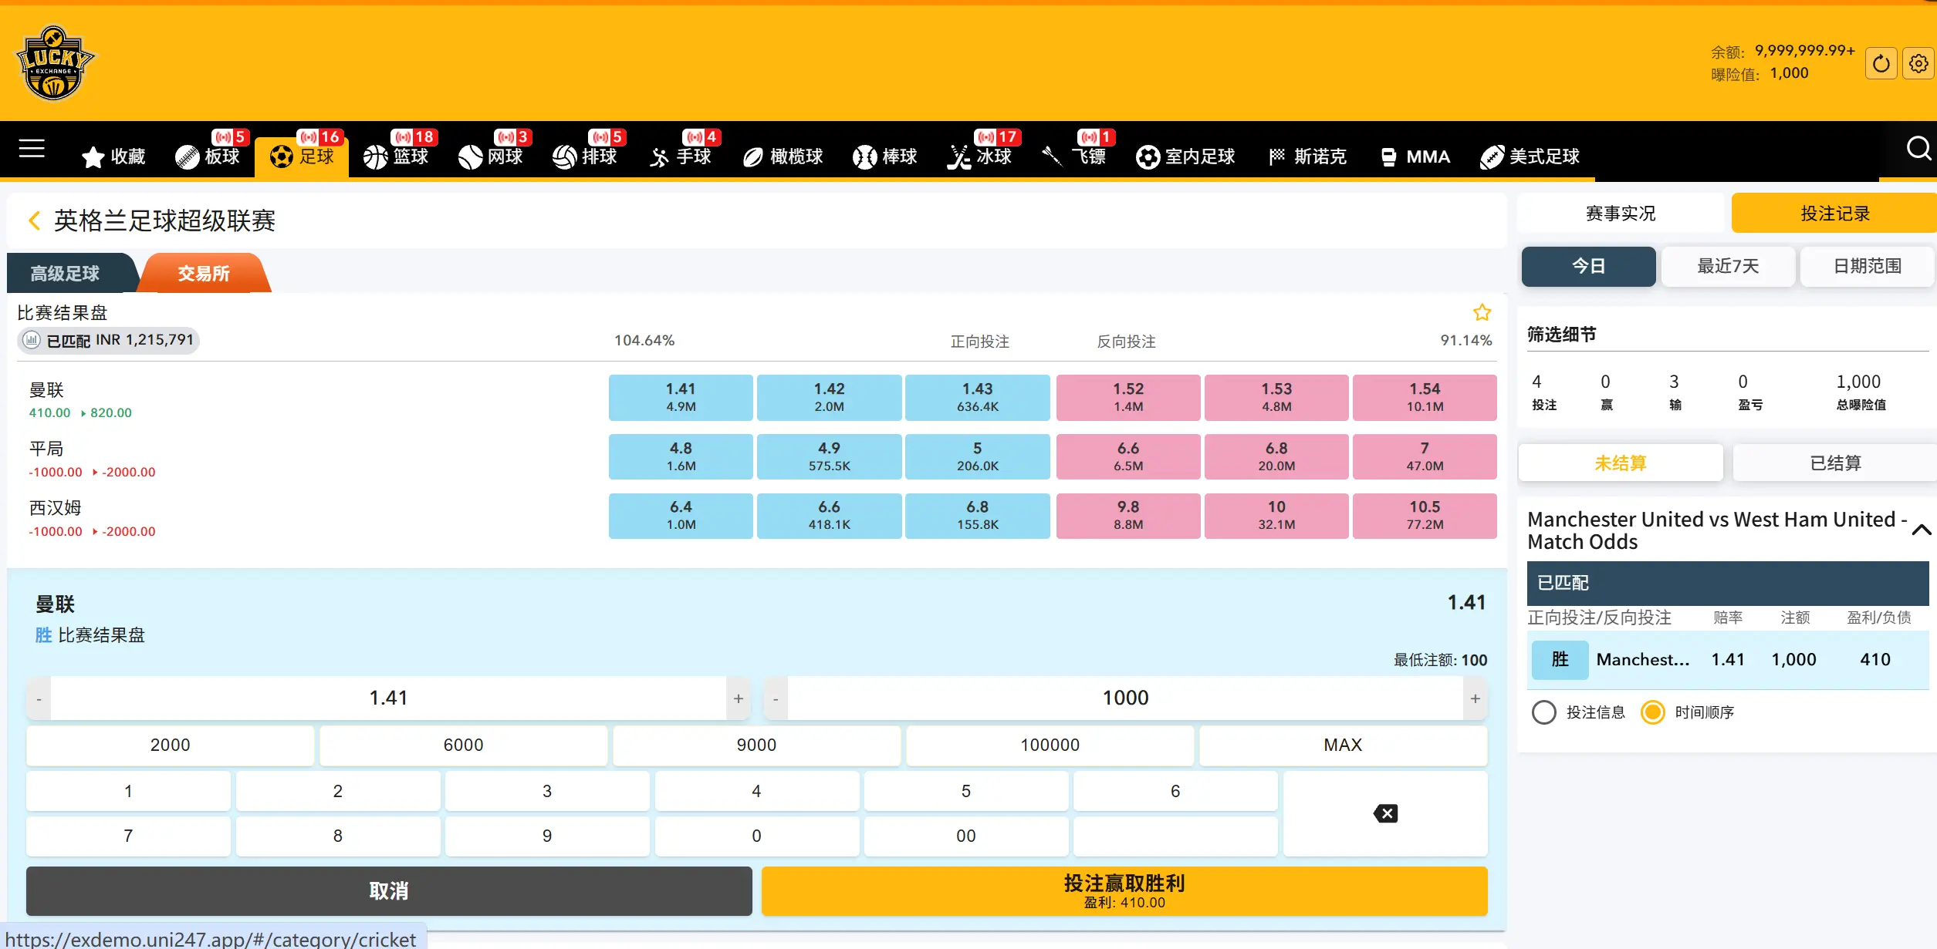Viewport: 1937px width, 949px height.
Task: Click the futsal ball icon for 室内足球
Action: click(x=1148, y=156)
